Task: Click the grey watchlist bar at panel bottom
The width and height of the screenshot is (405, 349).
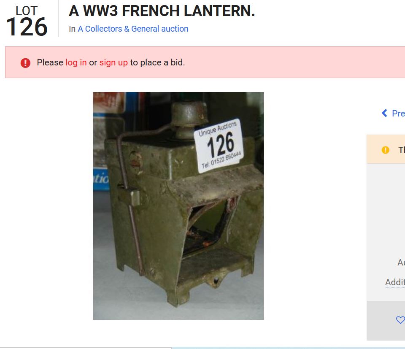Action: coord(386,320)
